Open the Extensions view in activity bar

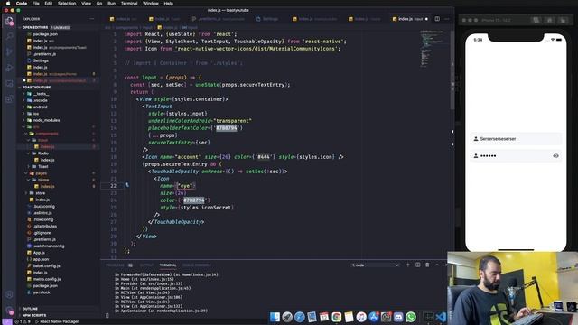(9, 99)
